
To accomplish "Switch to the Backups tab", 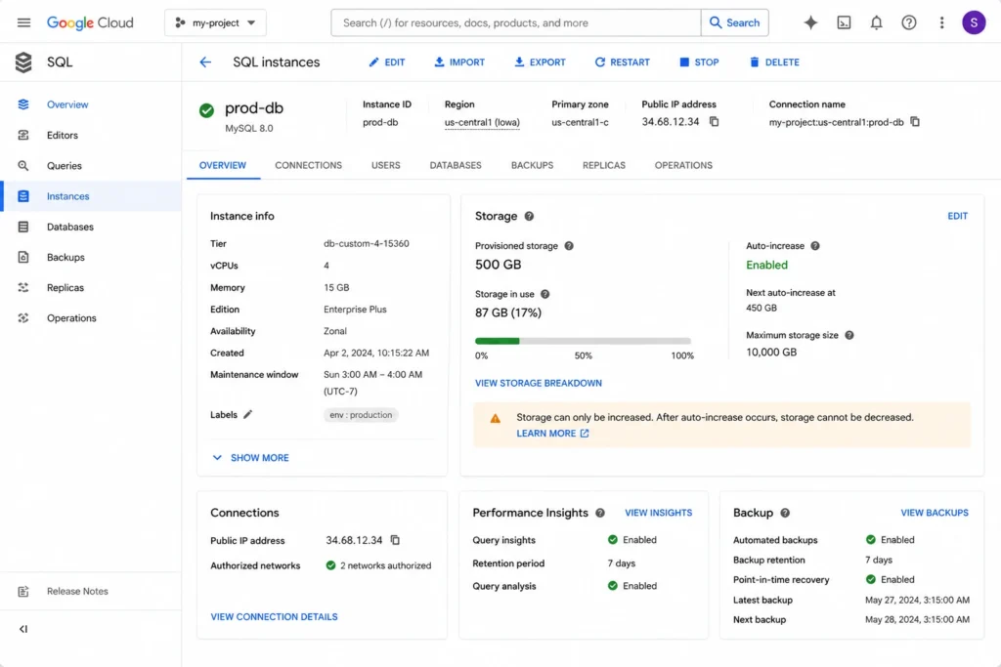I will click(x=532, y=165).
